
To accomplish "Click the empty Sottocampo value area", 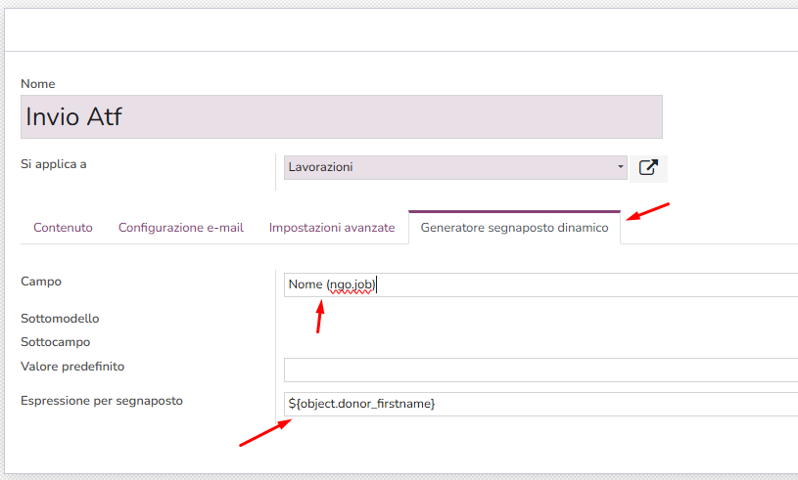I will 539,342.
